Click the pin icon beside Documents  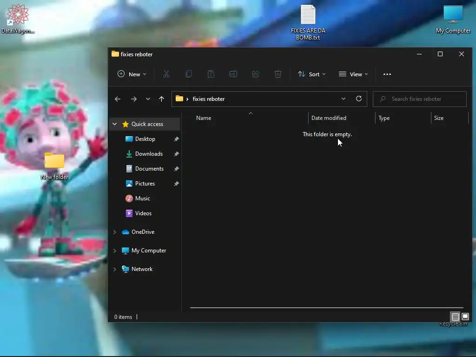point(176,169)
